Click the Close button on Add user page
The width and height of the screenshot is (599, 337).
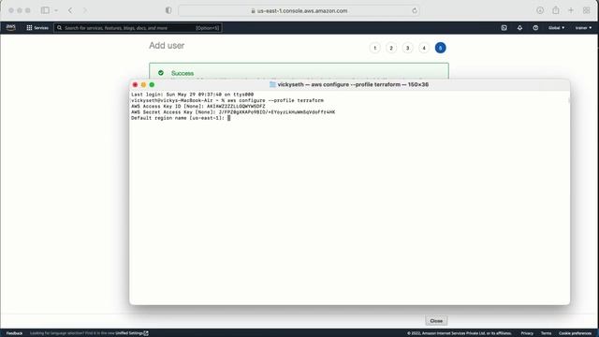tap(436, 321)
